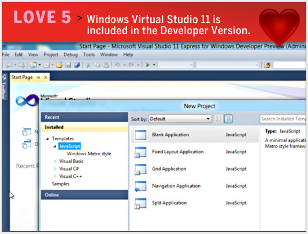Click the Paste toolbar icon
Image resolution: width=308 pixels, height=234 pixels.
106,65
